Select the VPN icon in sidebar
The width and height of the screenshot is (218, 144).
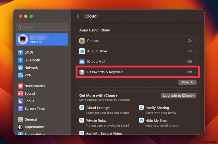pyautogui.click(x=20, y=75)
